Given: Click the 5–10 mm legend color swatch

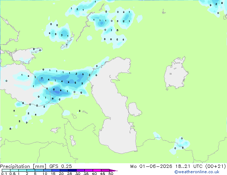Looking at the screenshot, I should coord(39,170).
